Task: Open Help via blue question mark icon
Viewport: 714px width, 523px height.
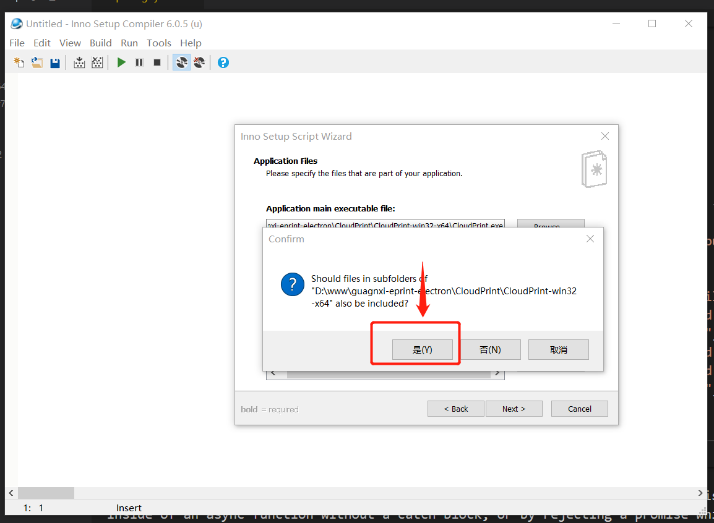Action: point(223,63)
